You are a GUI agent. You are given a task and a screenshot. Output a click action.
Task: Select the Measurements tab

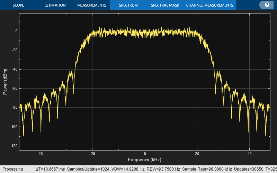tap(91, 5)
